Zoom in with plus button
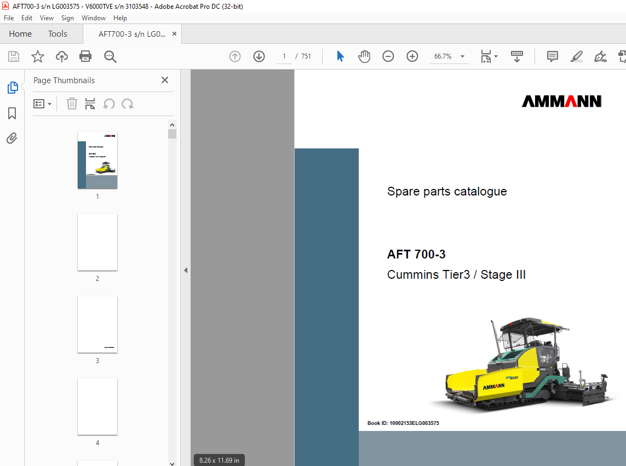The height and width of the screenshot is (466, 626). click(412, 56)
